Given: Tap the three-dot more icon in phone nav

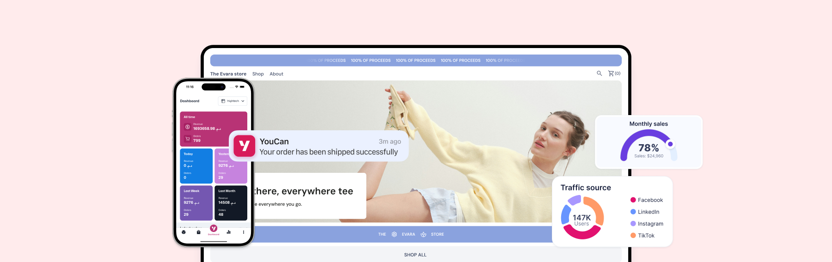Looking at the screenshot, I should click(243, 232).
